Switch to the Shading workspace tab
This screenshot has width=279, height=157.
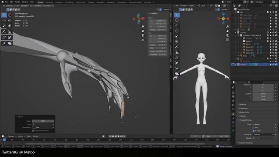[91, 2]
